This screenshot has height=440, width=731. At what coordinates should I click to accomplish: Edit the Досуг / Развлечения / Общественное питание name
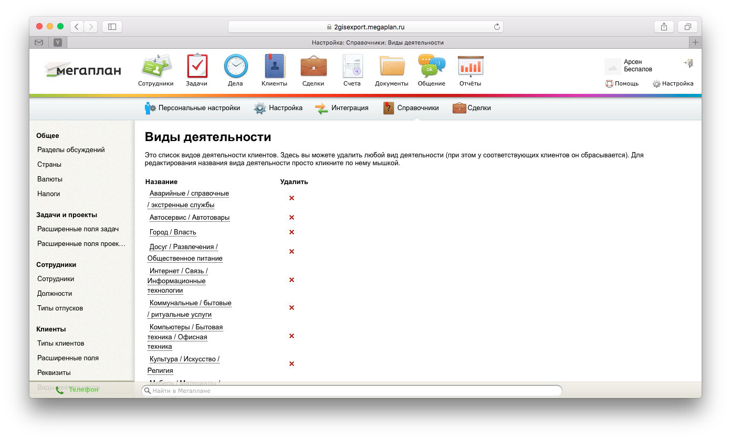click(x=185, y=253)
